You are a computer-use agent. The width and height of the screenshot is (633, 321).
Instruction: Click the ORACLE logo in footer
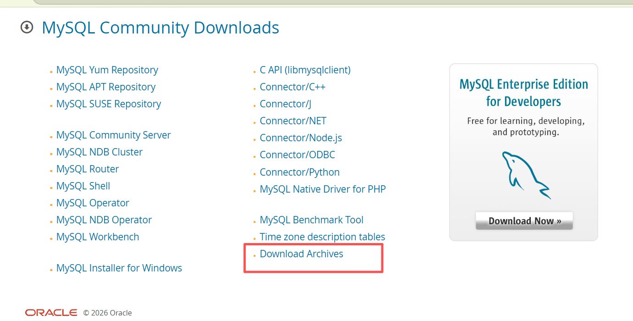click(x=51, y=313)
